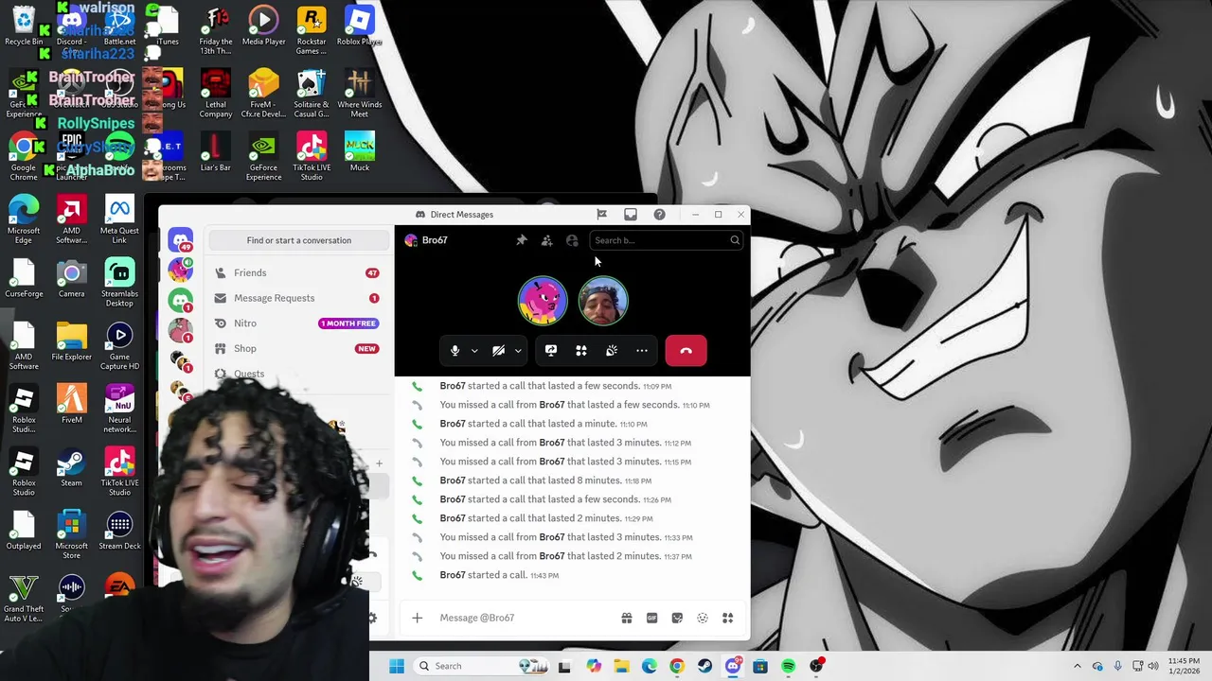Click the magnifier icon in chat search
Screen dimensions: 1212x681
click(734, 240)
